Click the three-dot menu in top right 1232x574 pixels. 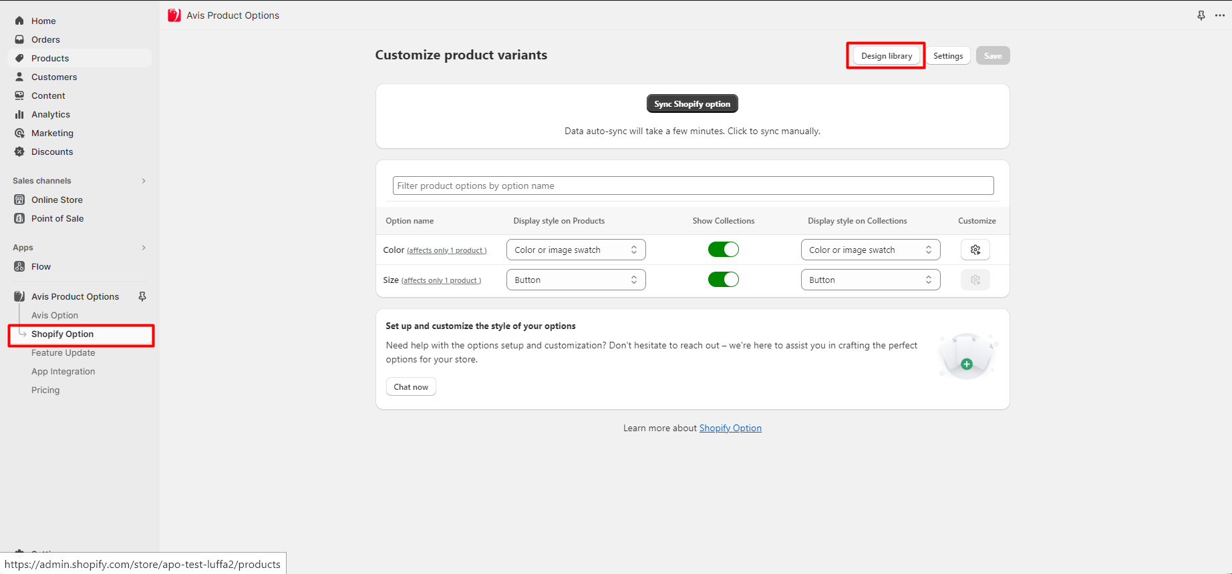pos(1219,15)
